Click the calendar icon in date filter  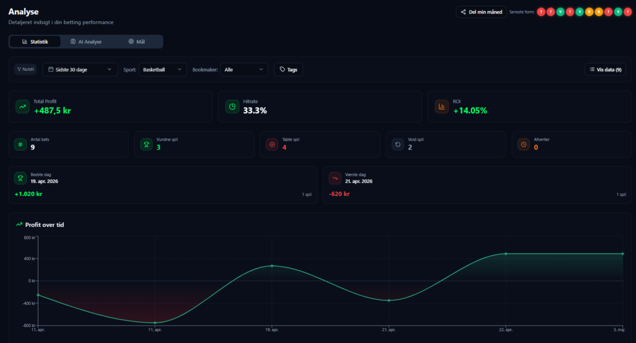pyautogui.click(x=51, y=69)
